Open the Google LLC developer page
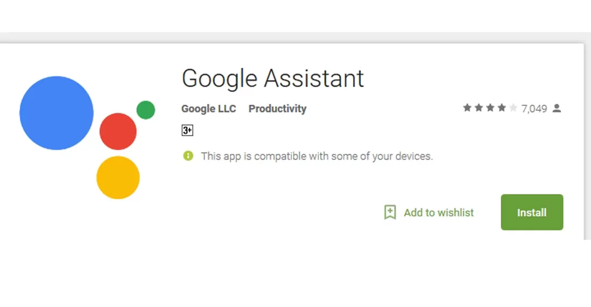Viewport: 591px width, 307px height. point(208,109)
